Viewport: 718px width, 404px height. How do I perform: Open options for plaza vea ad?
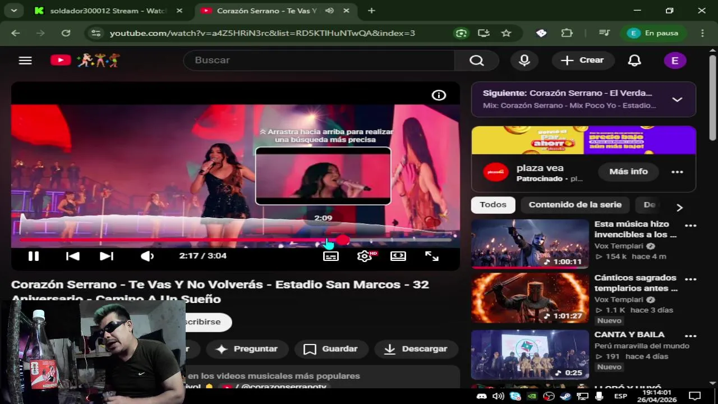point(677,172)
